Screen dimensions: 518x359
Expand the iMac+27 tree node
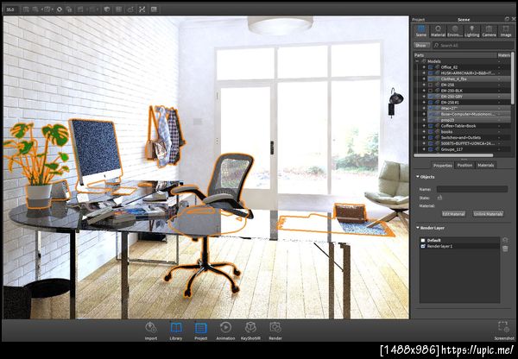coord(424,109)
